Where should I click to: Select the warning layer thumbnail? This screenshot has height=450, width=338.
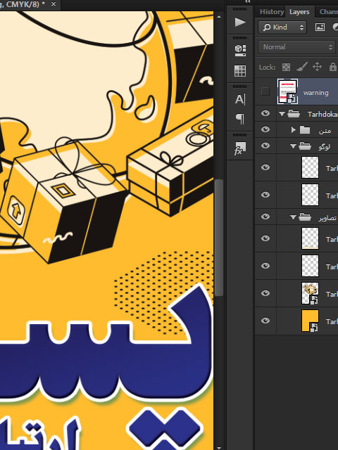(x=287, y=91)
